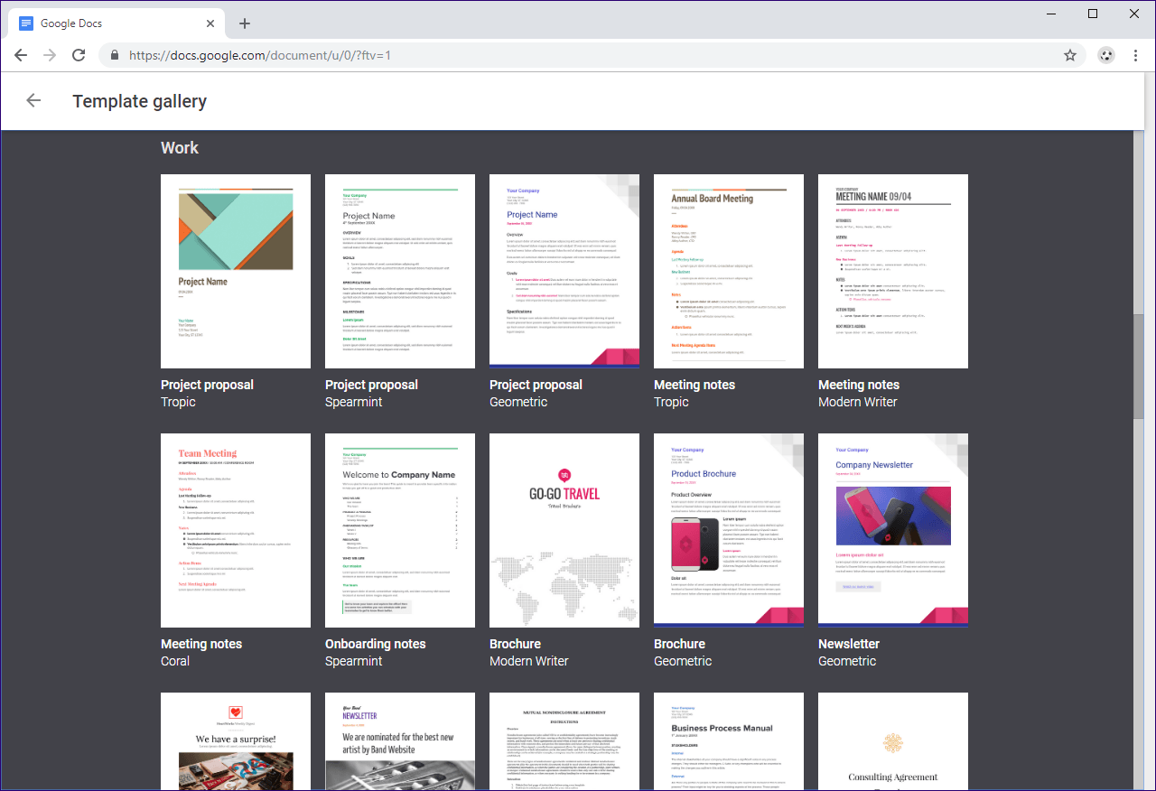Open the Chrome three-dot menu

1135,55
